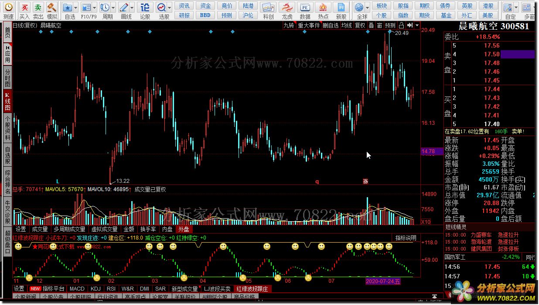Open the 模拟 simulated trading gavel icon

click(x=52, y=7)
